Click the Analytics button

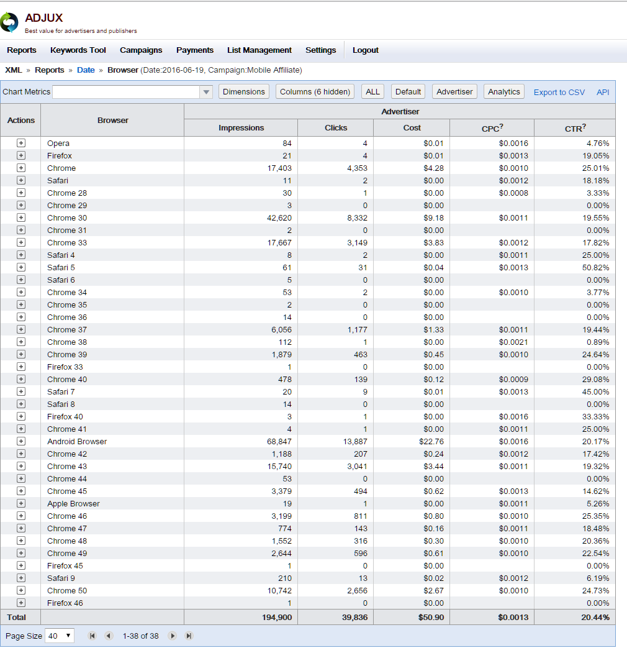pos(504,91)
